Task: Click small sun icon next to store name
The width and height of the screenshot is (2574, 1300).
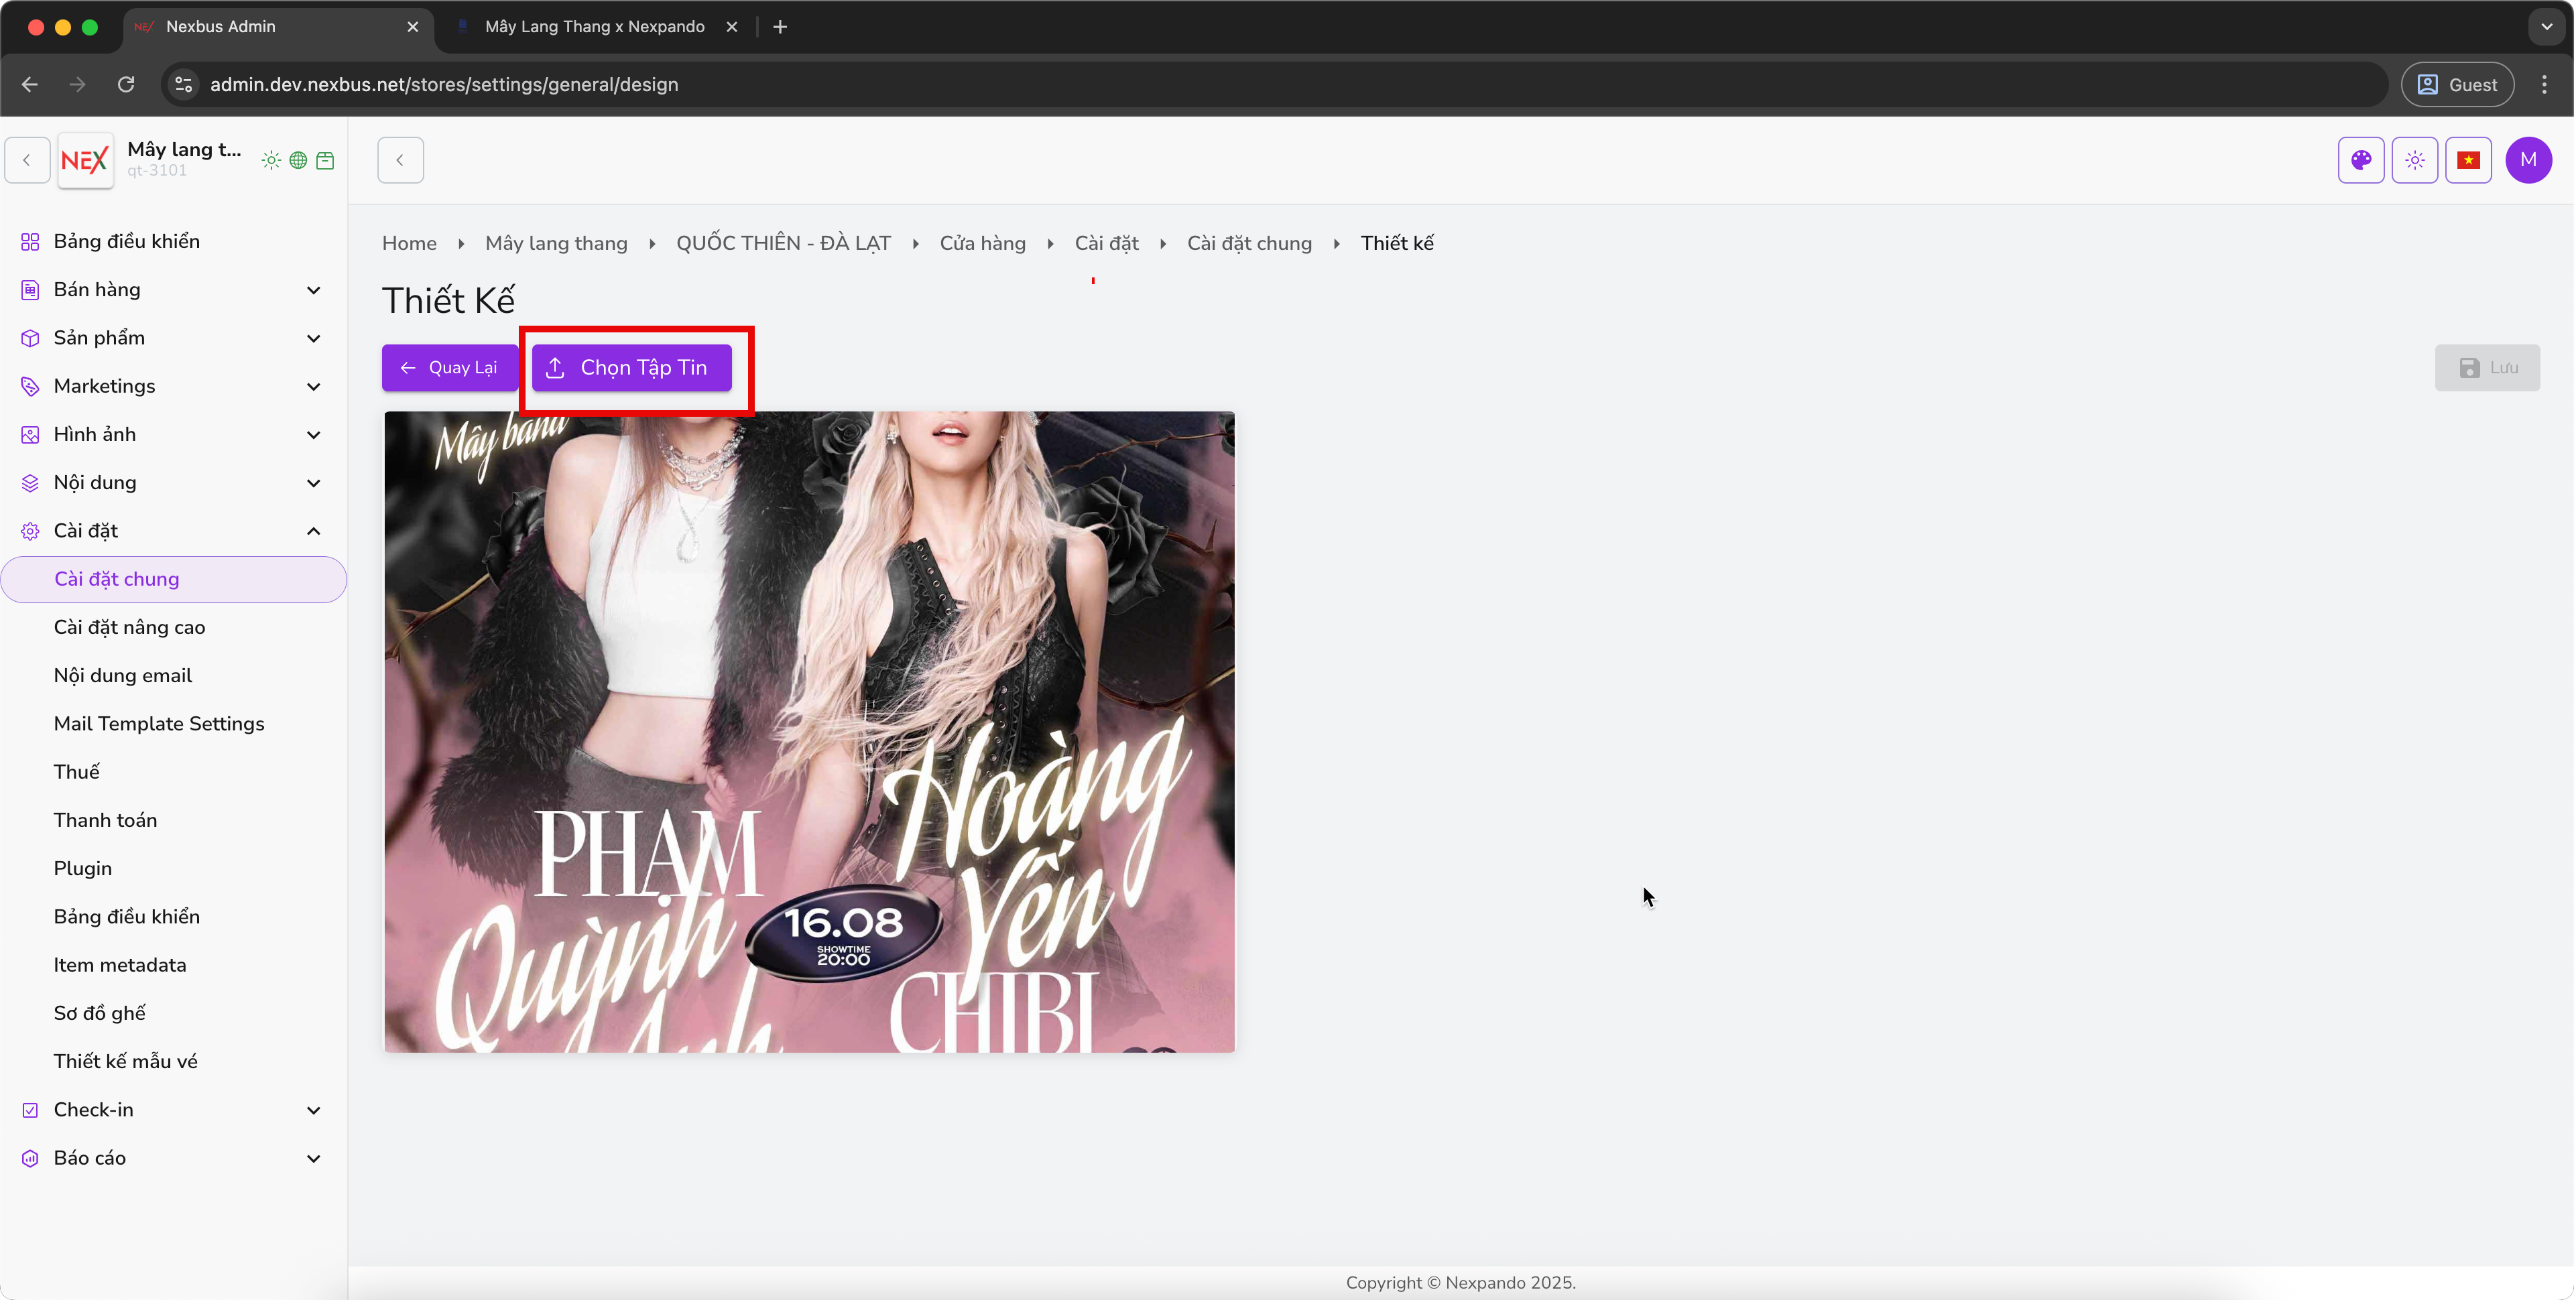Action: tap(271, 160)
